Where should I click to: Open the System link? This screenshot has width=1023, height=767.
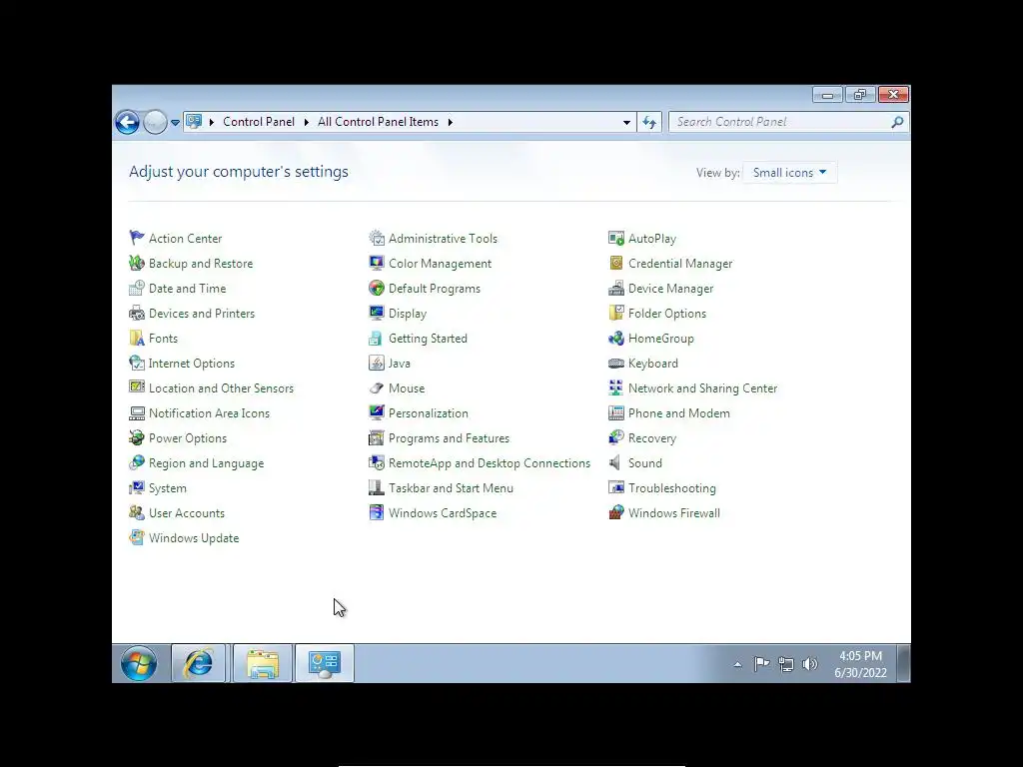point(168,487)
